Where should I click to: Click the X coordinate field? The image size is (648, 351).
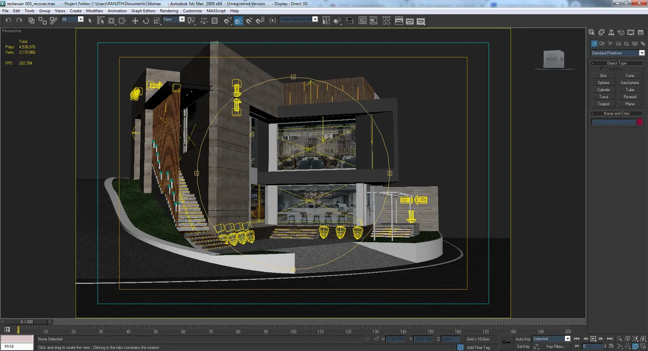[x=395, y=339]
